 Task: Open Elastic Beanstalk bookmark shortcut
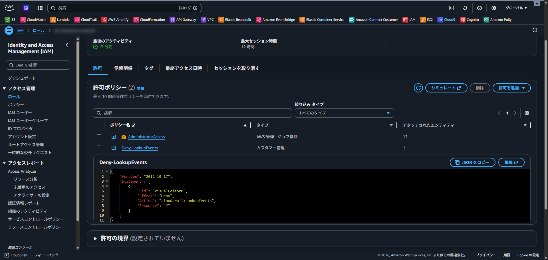(235, 20)
